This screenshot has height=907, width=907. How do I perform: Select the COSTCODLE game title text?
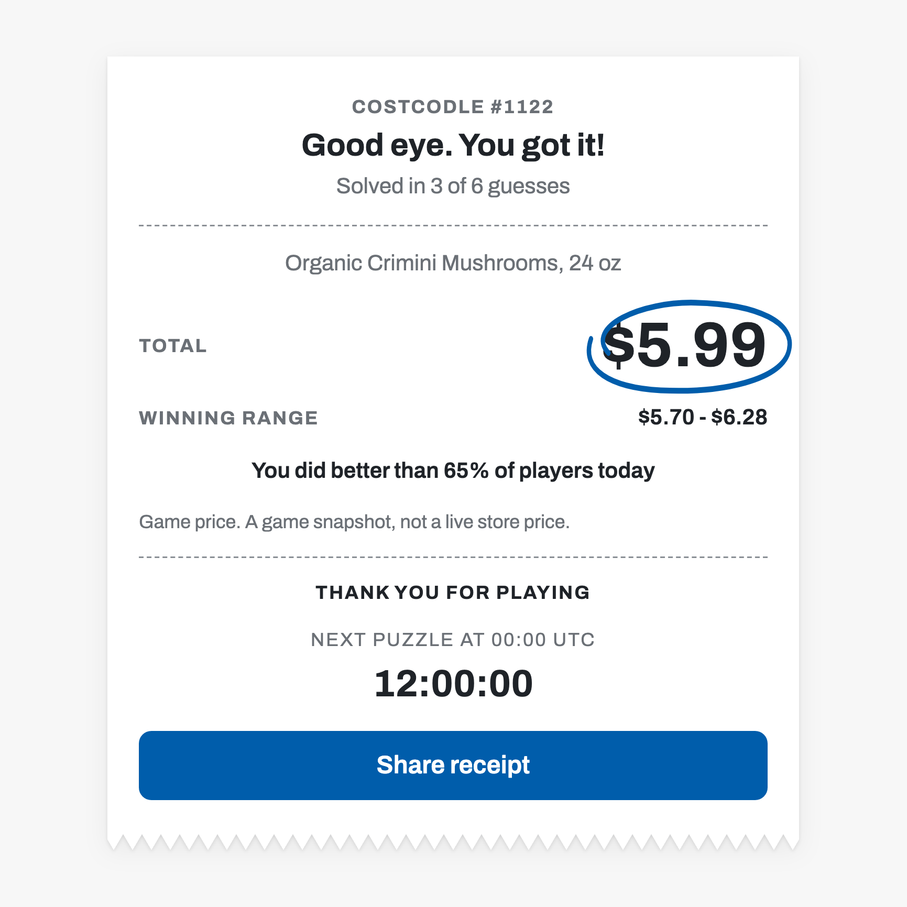[x=418, y=107]
